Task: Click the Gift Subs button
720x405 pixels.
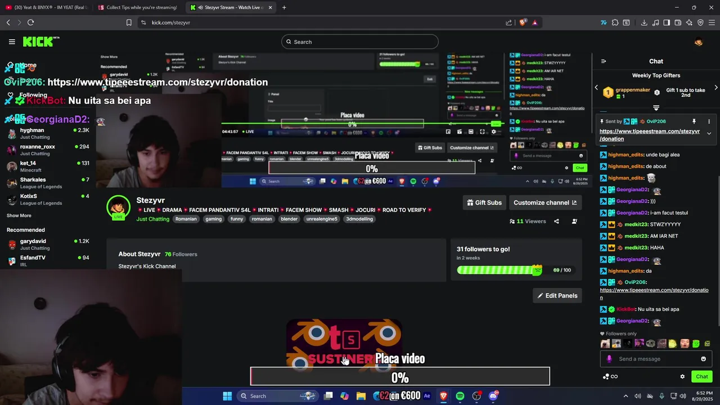Action: [x=484, y=202]
